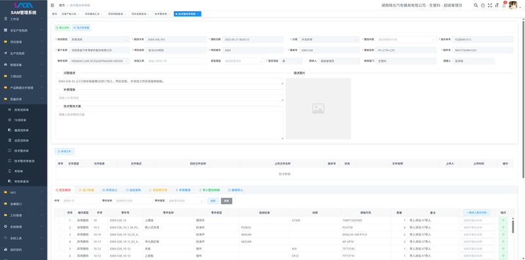Open notifications bell icon
The height and width of the screenshot is (260, 525).
coord(504,5)
